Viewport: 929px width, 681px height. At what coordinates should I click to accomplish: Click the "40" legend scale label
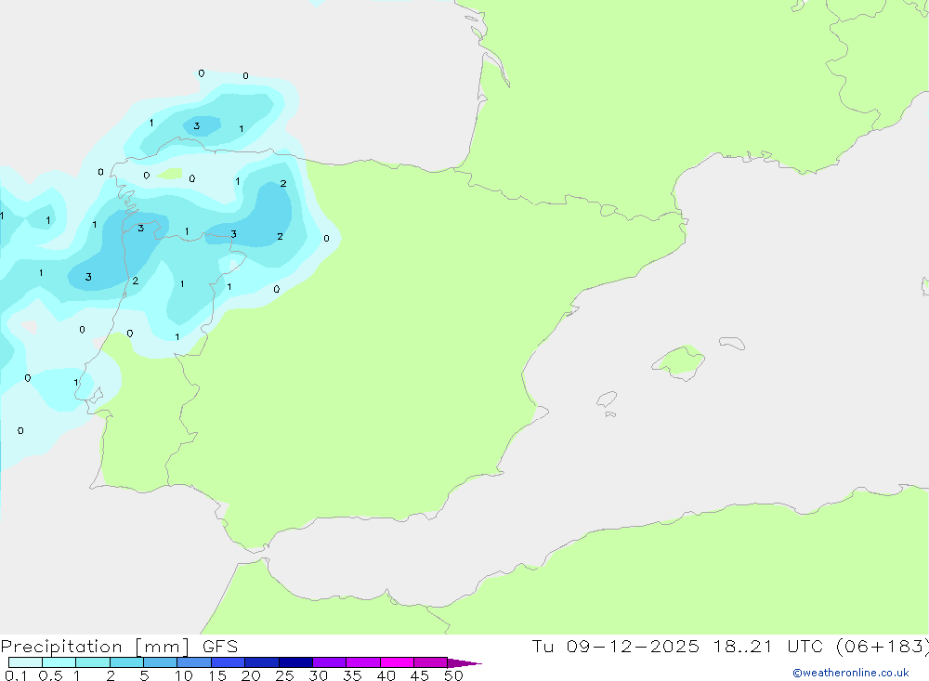point(386,675)
